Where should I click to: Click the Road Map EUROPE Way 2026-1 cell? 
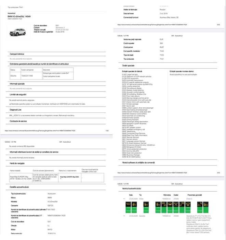click(70, 178)
